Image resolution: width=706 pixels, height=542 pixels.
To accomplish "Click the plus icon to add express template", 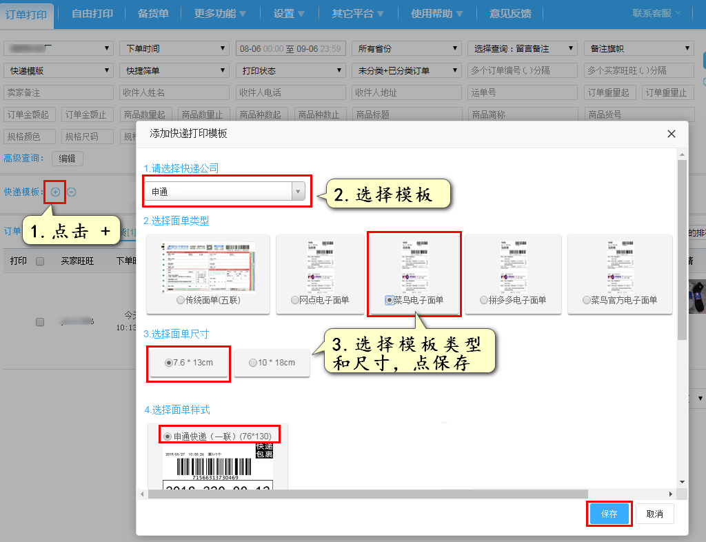I will [x=55, y=192].
